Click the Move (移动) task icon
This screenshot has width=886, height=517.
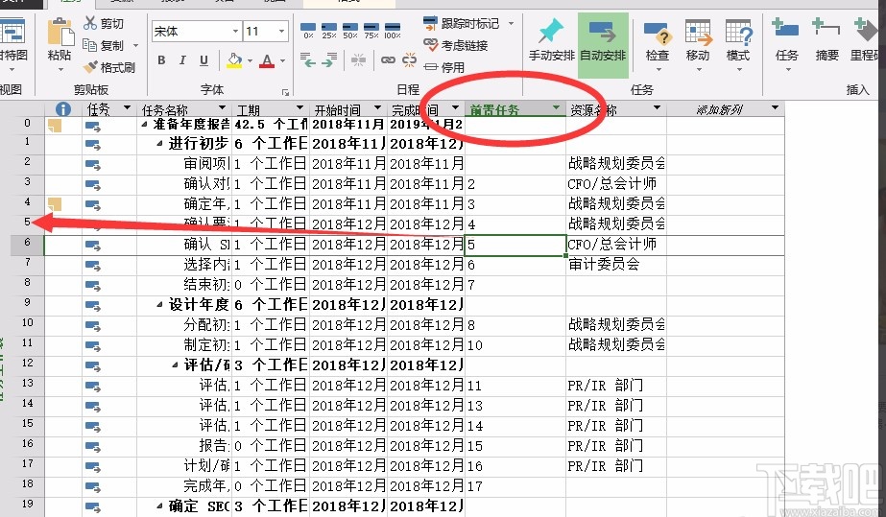tap(698, 33)
